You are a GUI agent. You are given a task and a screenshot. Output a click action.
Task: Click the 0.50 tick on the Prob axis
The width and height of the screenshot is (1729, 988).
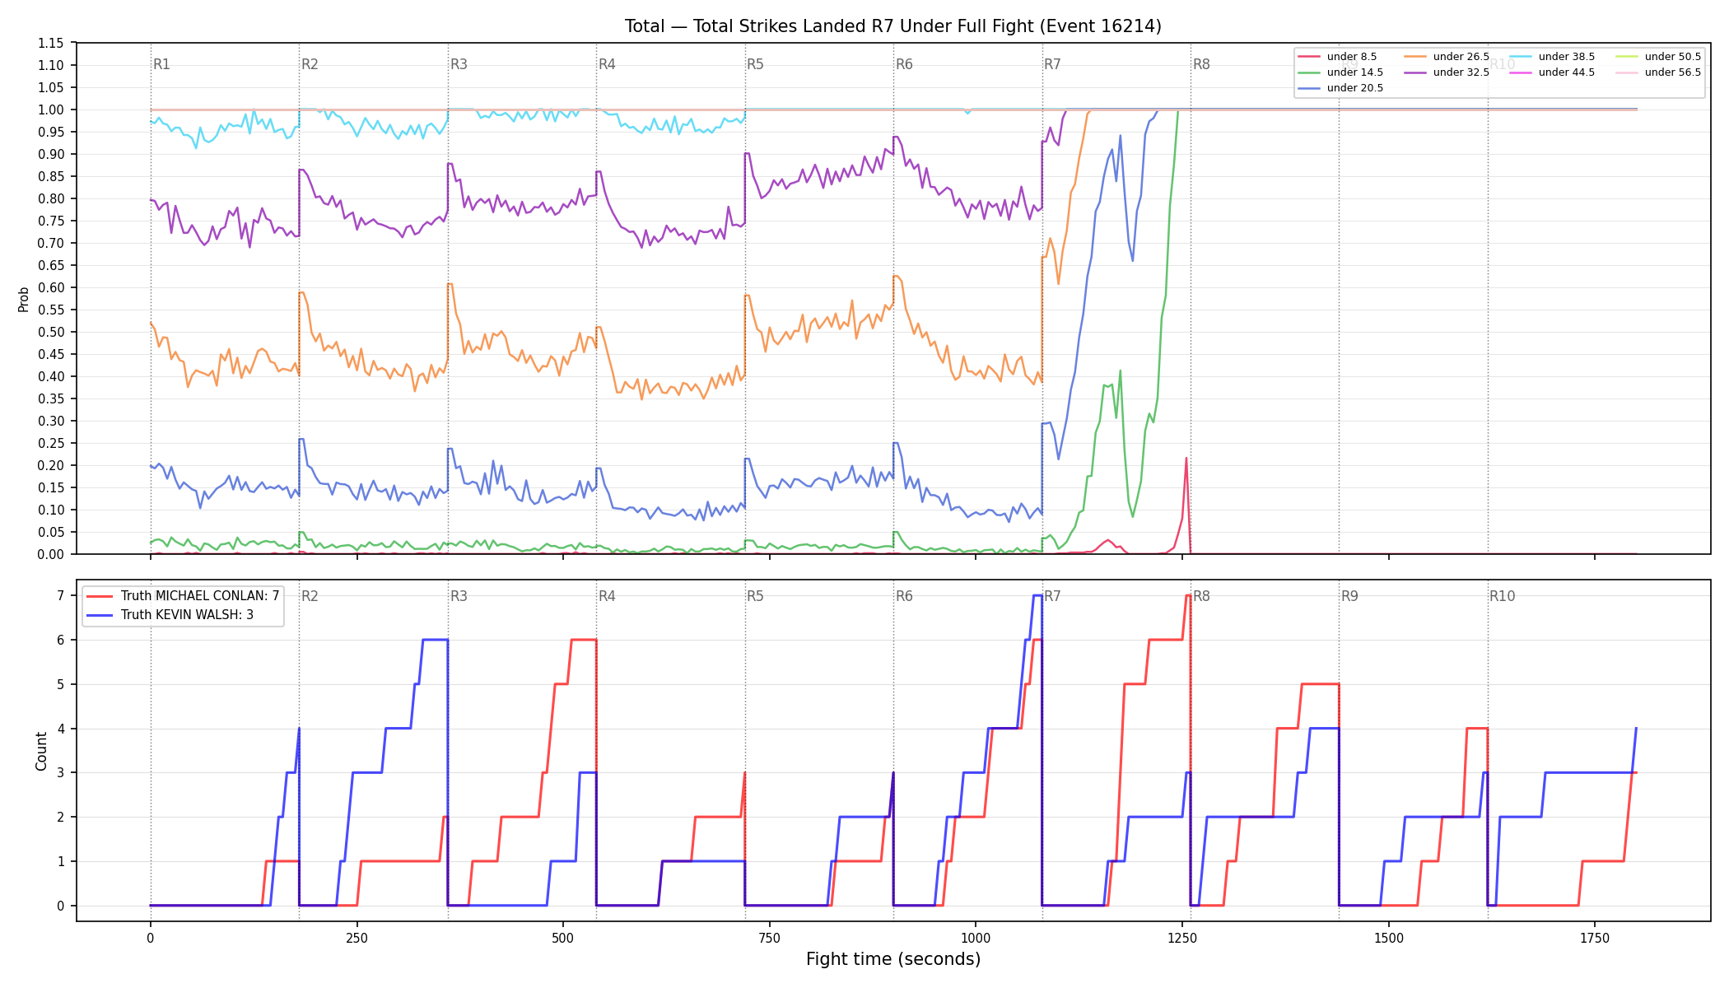(51, 332)
